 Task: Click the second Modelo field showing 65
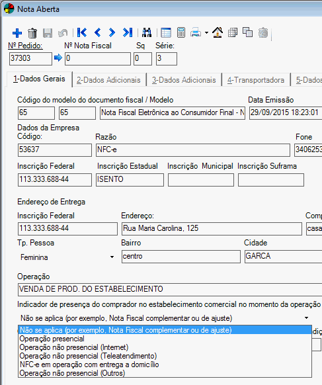point(77,113)
